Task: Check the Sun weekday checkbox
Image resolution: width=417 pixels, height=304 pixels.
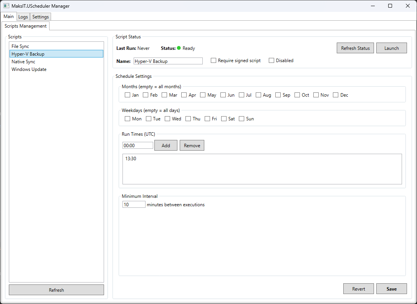Action: tap(242, 119)
